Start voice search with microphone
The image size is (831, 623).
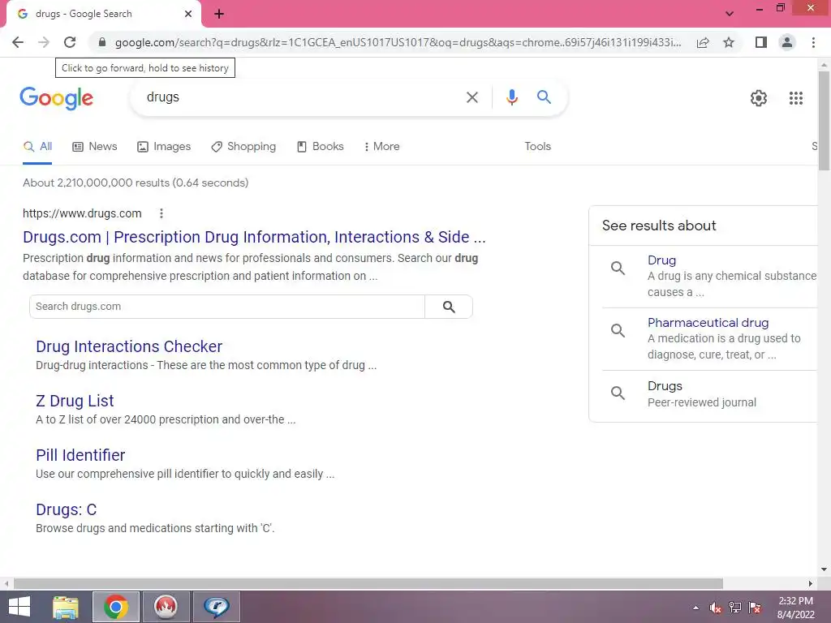511,97
